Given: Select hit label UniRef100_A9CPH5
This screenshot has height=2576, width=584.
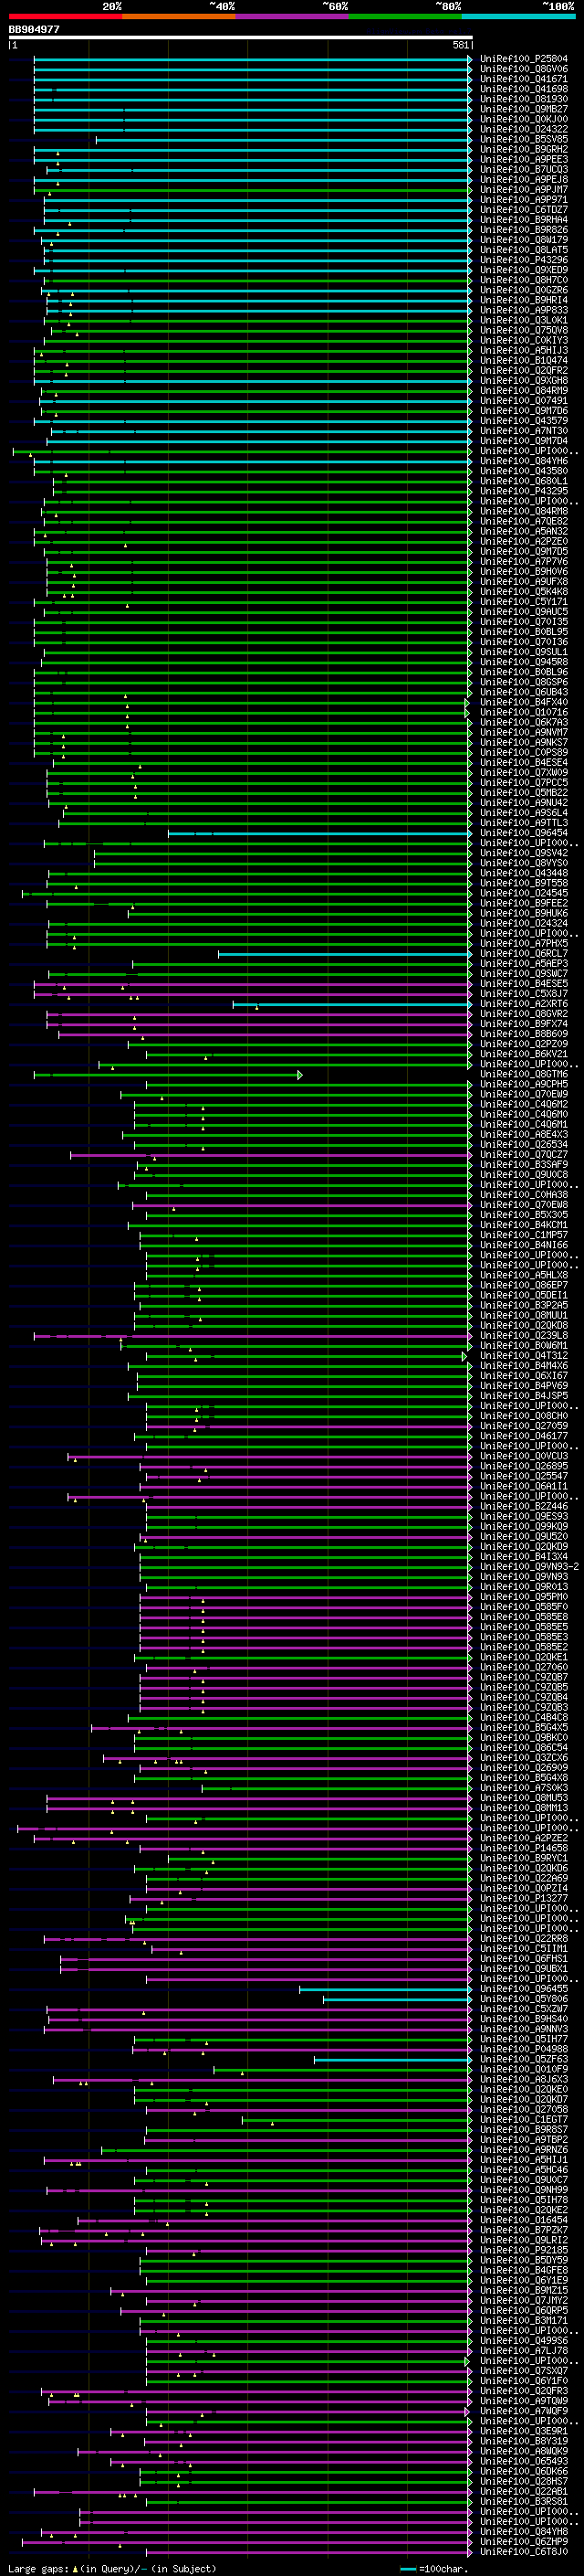Looking at the screenshot, I should pos(524,1084).
